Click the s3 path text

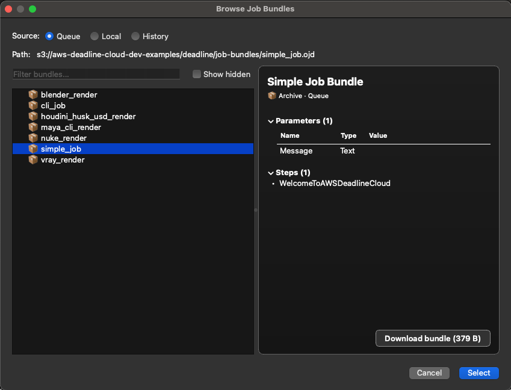point(176,54)
